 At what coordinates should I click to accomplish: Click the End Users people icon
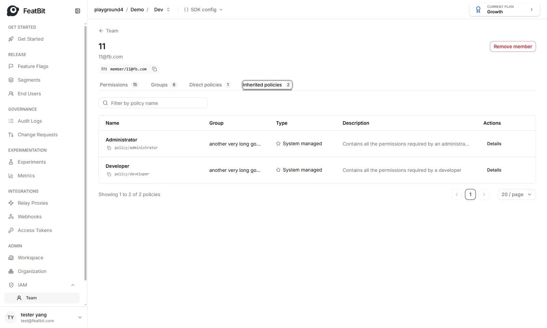pos(11,94)
